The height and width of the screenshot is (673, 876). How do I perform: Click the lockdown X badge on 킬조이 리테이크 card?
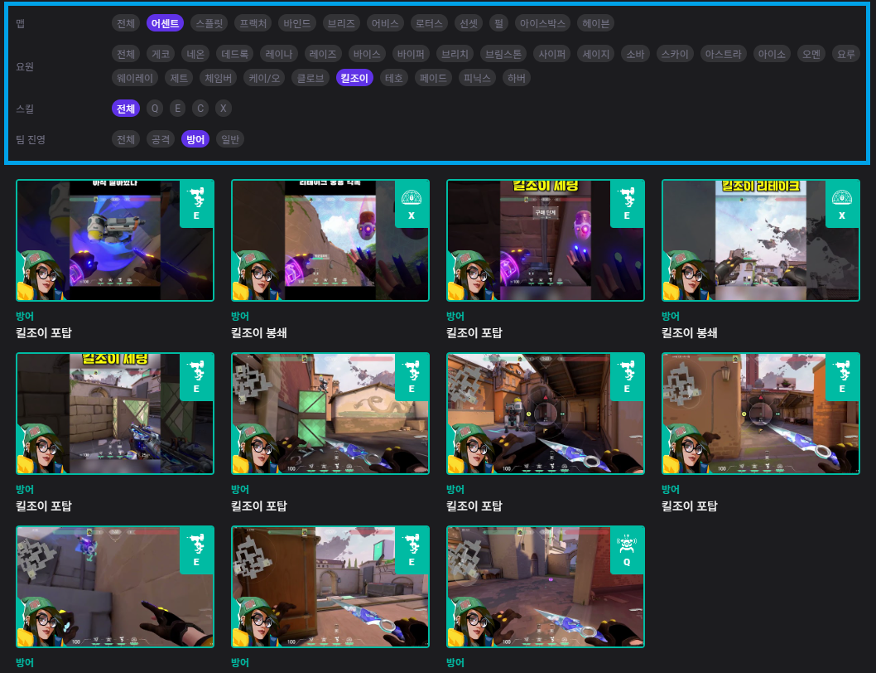pyautogui.click(x=842, y=204)
